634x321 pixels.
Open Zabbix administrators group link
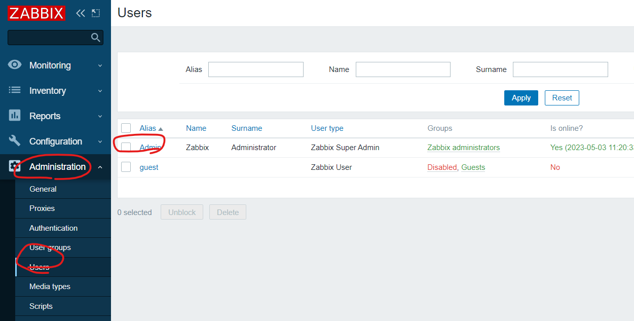tap(464, 148)
